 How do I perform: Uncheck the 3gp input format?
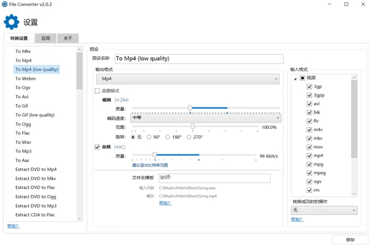[310, 86]
